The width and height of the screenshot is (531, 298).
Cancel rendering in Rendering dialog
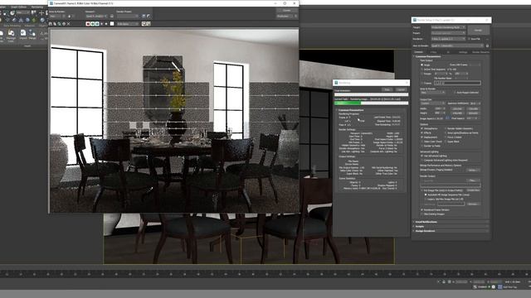click(401, 89)
